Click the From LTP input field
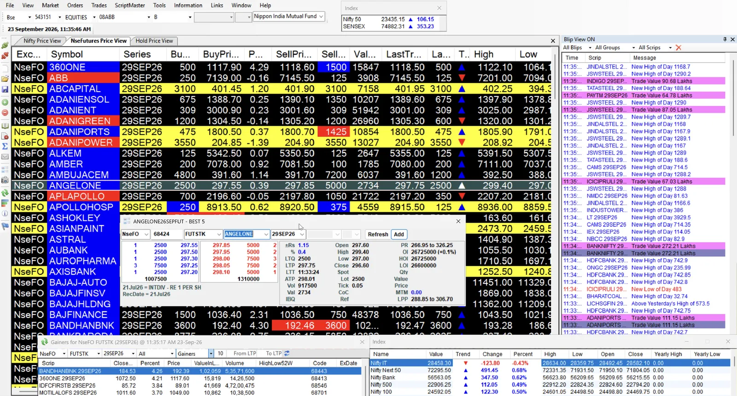 point(245,354)
